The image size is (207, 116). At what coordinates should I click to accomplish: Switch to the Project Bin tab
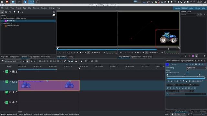coord(5,57)
